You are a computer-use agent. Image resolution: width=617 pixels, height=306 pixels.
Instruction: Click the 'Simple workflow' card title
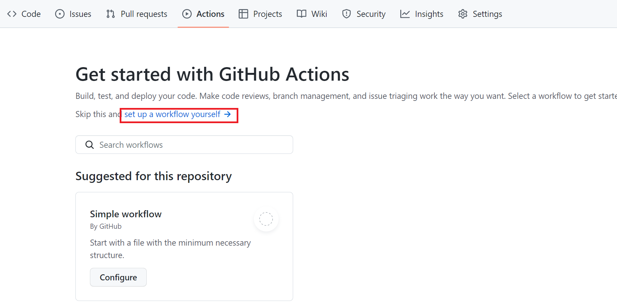tap(126, 214)
